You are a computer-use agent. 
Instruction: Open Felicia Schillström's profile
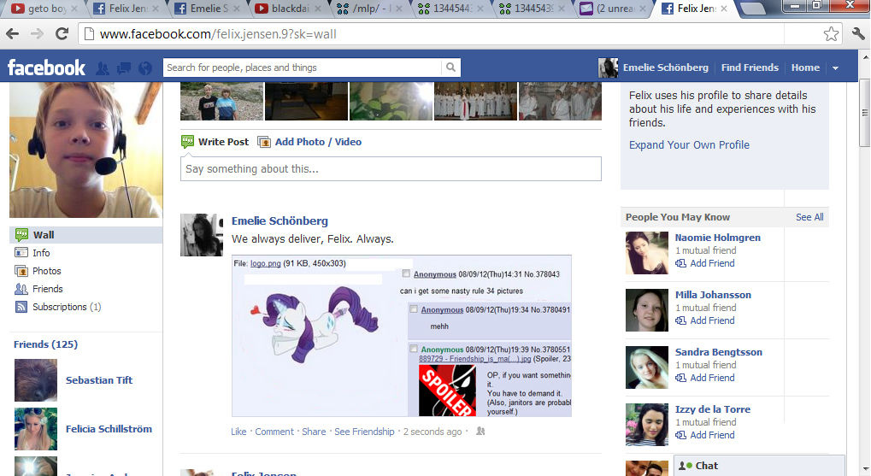[x=109, y=429]
